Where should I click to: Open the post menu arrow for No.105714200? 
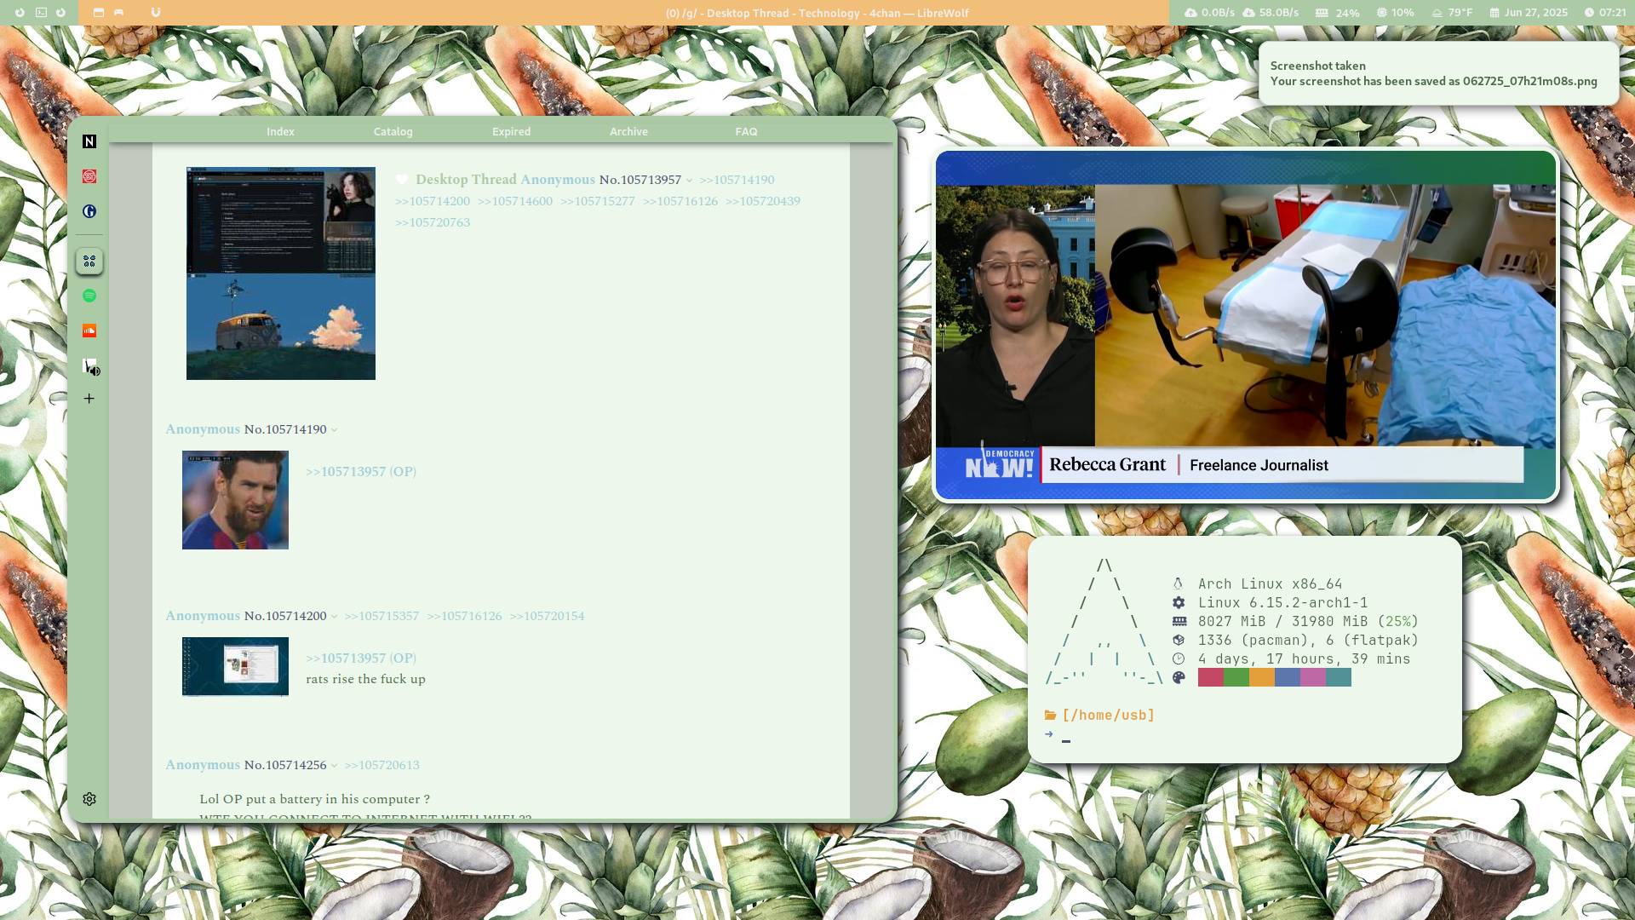334,617
